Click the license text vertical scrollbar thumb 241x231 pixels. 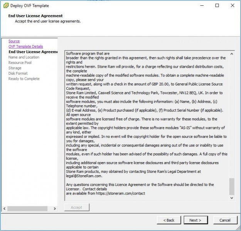click(x=232, y=186)
